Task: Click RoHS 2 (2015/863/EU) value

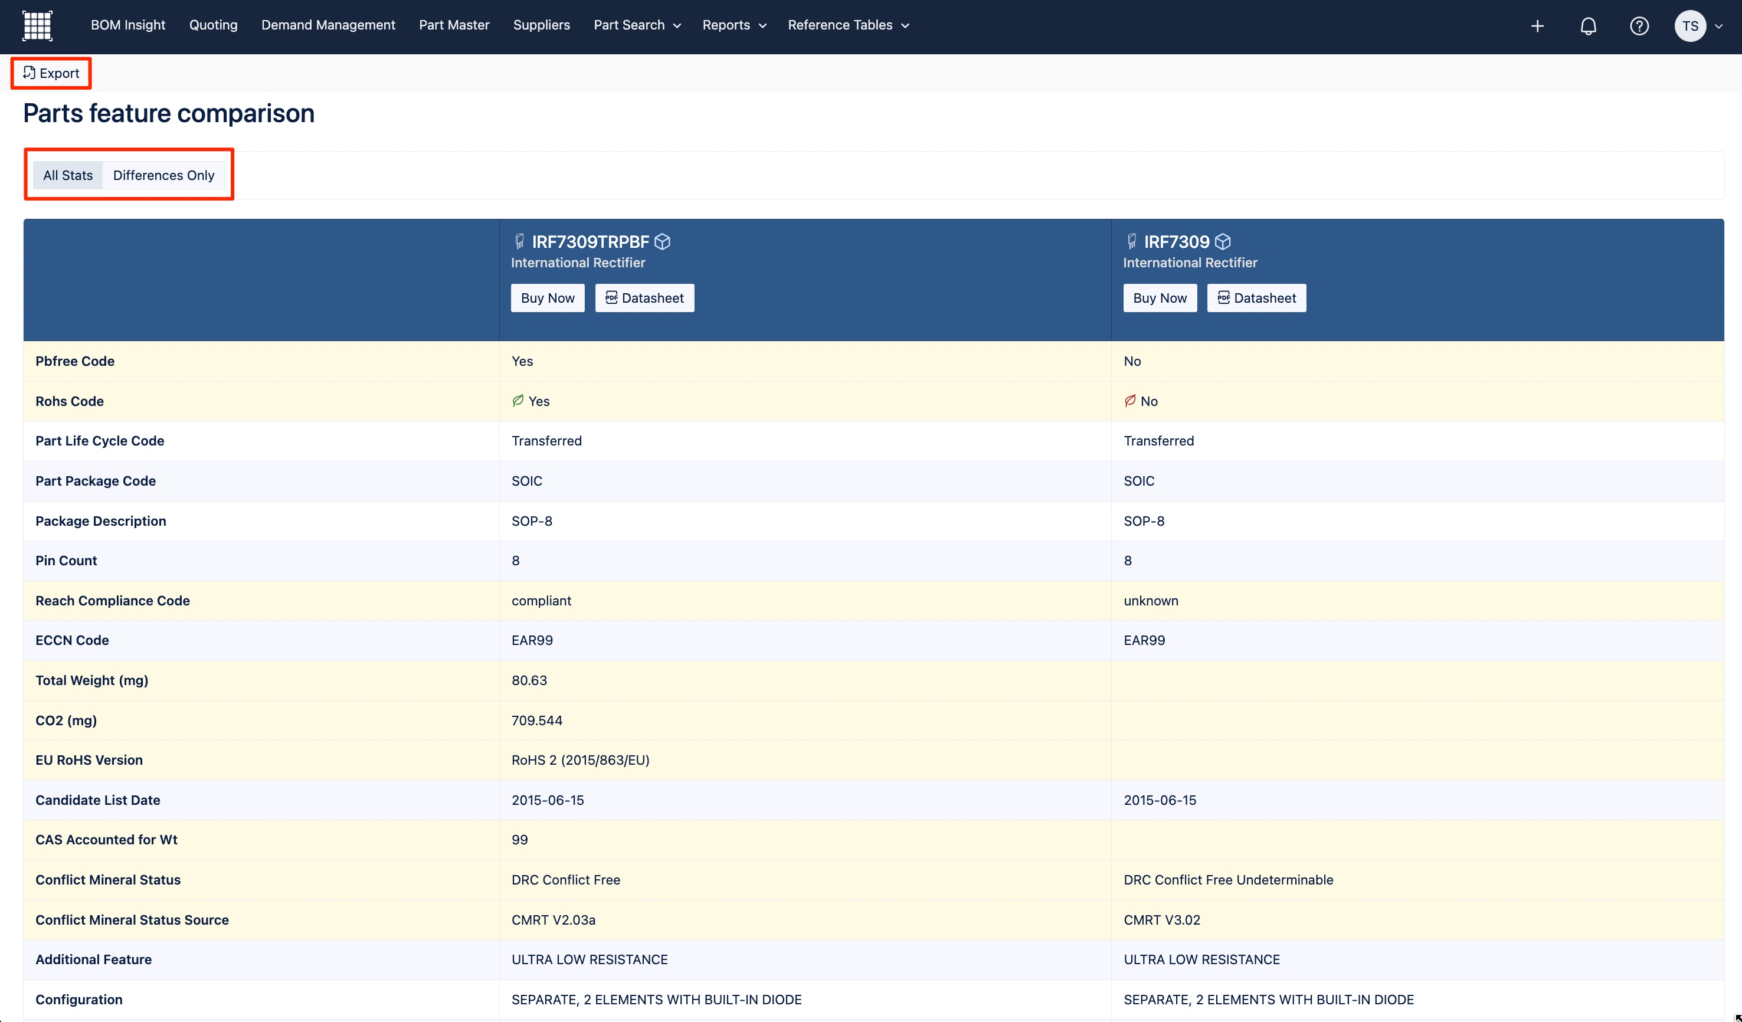Action: 581,760
